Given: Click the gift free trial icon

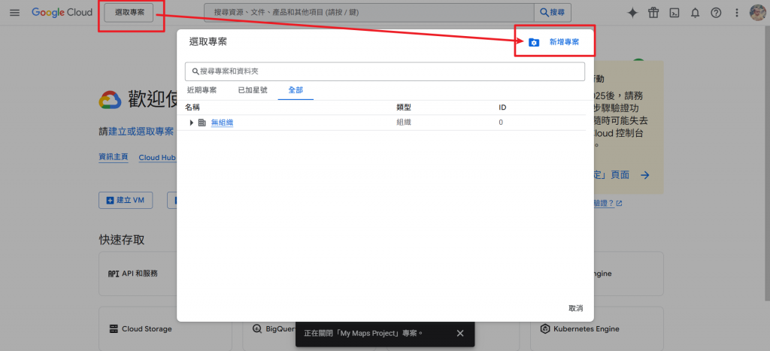Looking at the screenshot, I should (x=653, y=14).
